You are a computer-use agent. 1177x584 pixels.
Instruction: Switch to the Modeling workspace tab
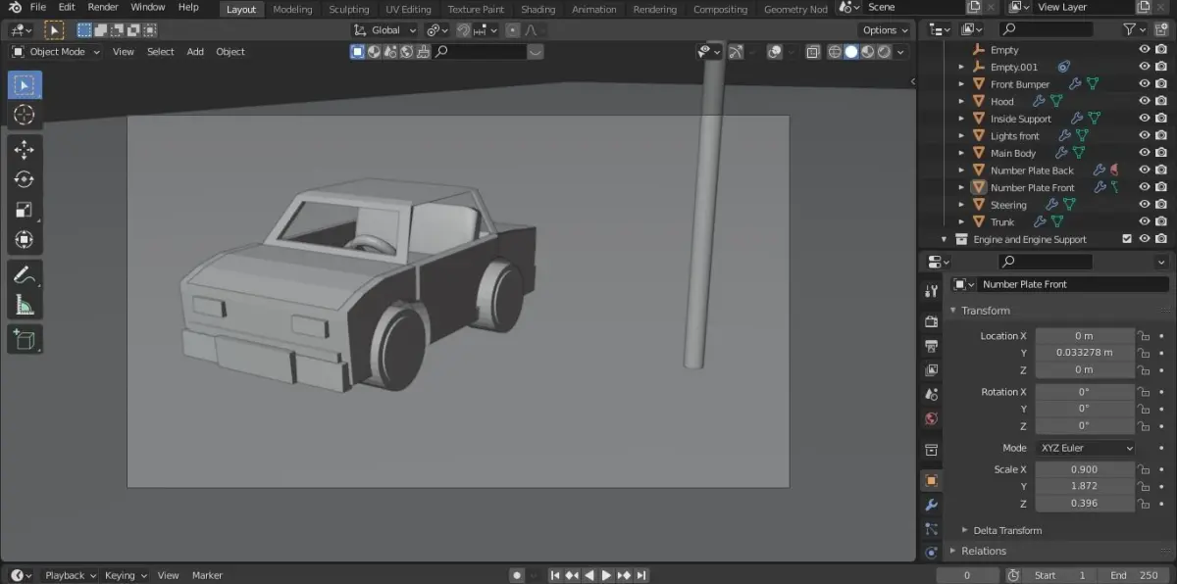pyautogui.click(x=292, y=10)
